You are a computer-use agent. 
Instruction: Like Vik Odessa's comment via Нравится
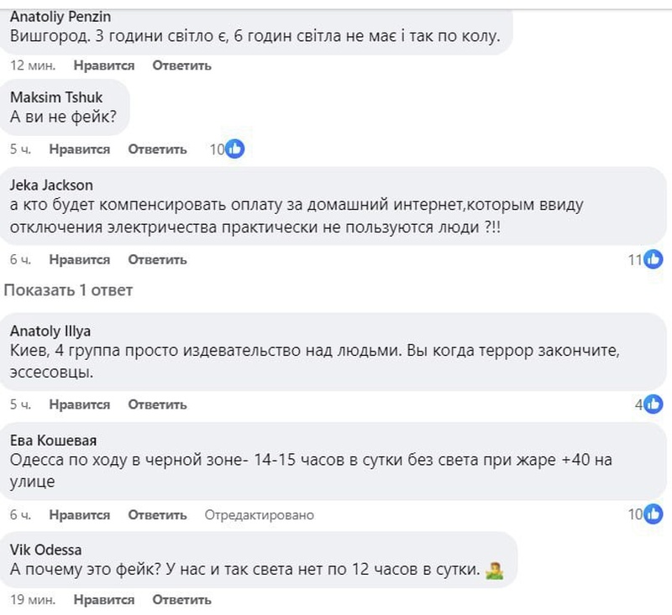tap(104, 600)
